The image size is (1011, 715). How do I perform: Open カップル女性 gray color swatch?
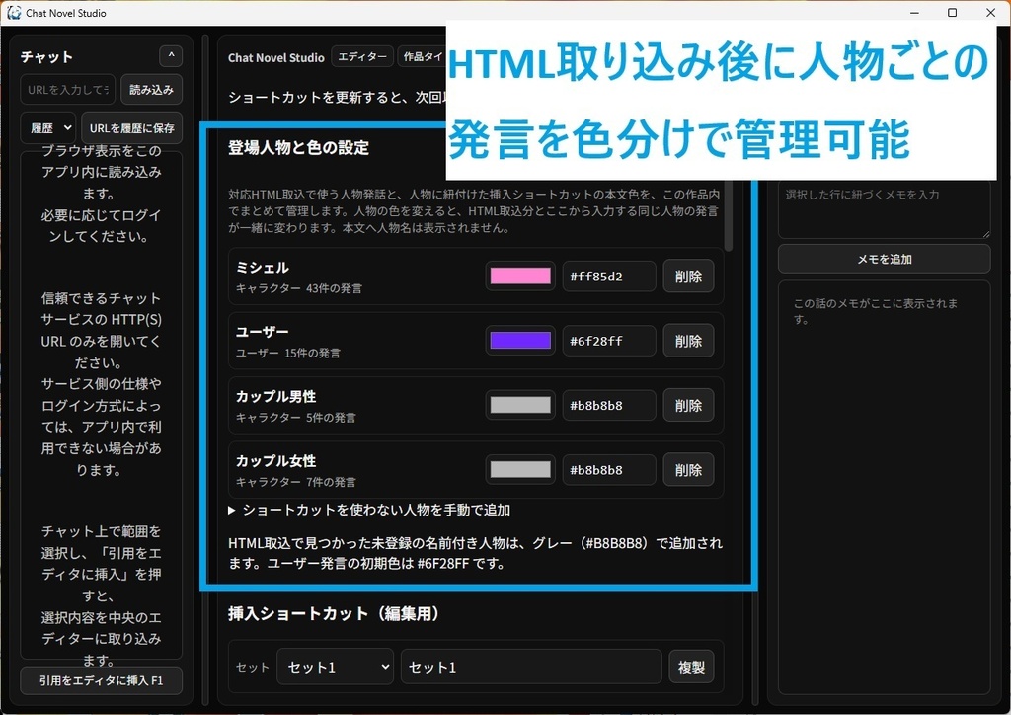[520, 469]
